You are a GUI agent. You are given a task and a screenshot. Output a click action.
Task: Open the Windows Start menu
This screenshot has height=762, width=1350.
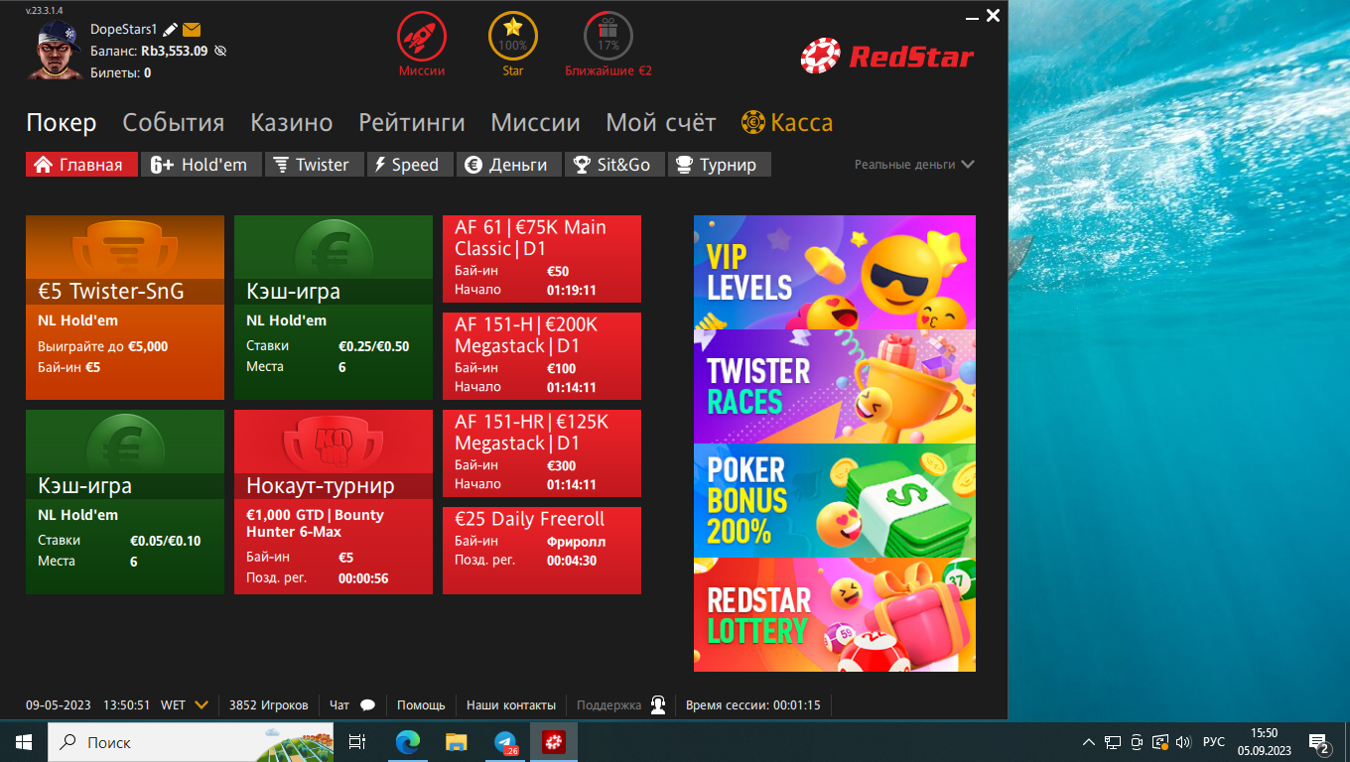click(x=23, y=742)
